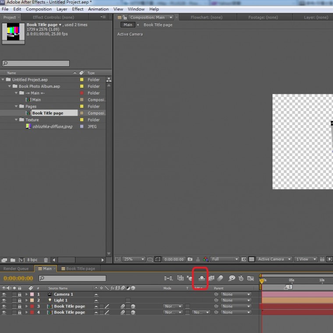The width and height of the screenshot is (333, 333).
Task: Toggle visibility of the Light 1 layer
Action: coord(4,301)
